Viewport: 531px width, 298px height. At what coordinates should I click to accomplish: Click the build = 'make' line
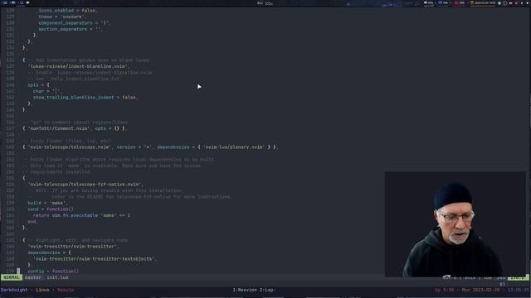pos(47,203)
